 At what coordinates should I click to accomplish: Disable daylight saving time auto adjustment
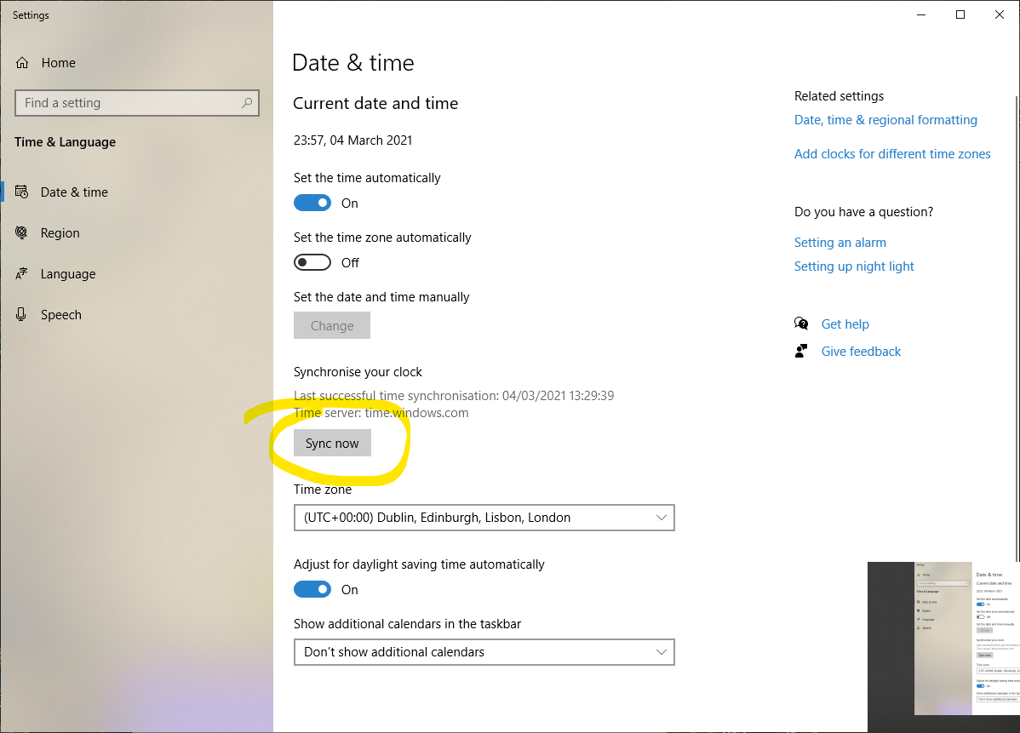click(x=312, y=589)
